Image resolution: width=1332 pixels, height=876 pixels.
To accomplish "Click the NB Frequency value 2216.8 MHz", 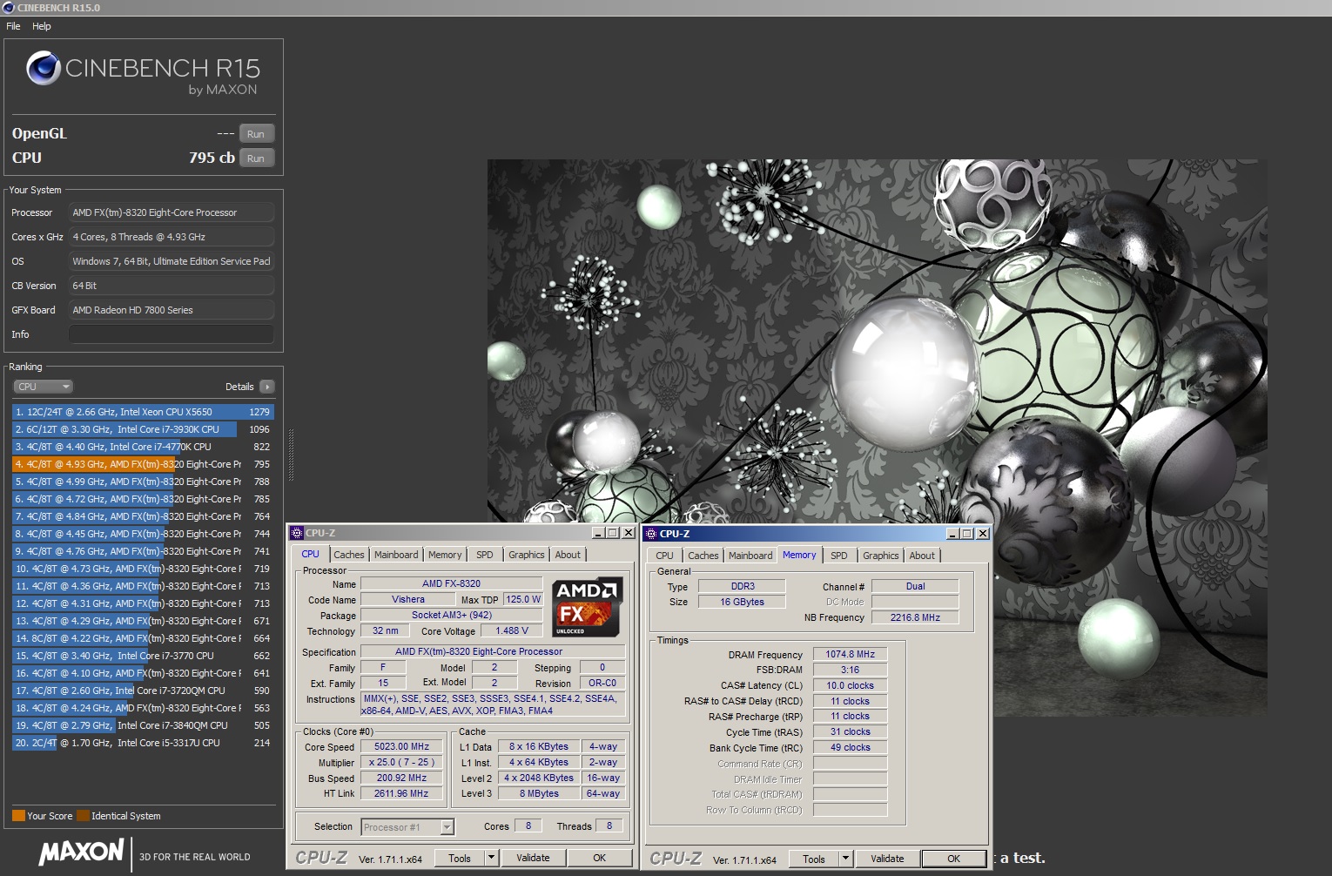I will point(915,617).
